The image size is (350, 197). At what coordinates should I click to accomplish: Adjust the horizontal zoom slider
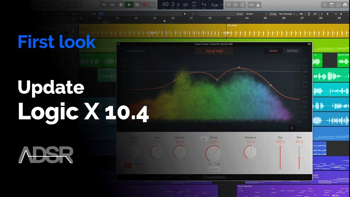tap(341, 14)
